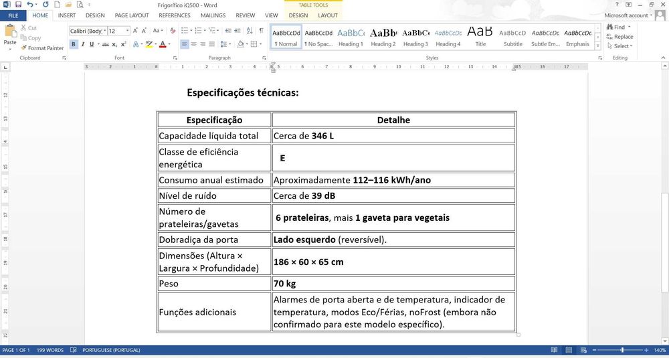Center align the paragraph
The image size is (669, 358).
194,44
